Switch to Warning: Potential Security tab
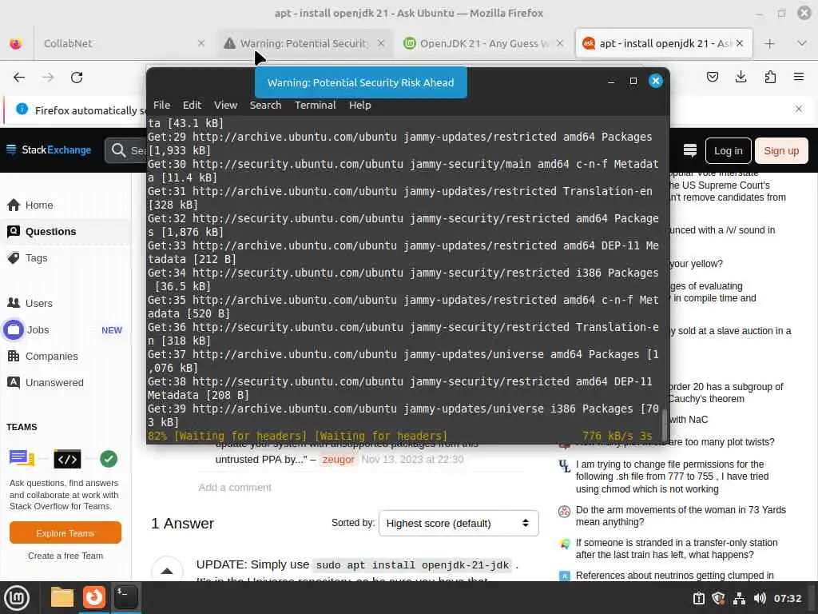 tap(304, 43)
